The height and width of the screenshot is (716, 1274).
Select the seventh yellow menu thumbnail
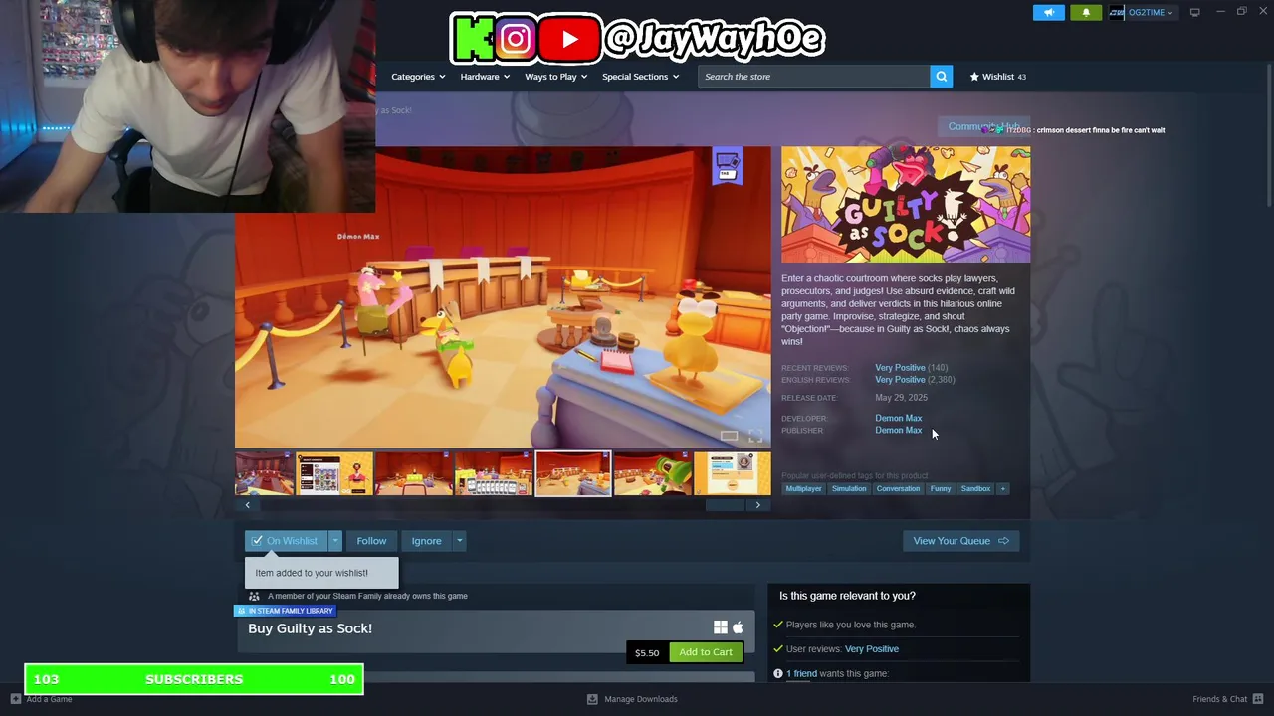click(733, 473)
